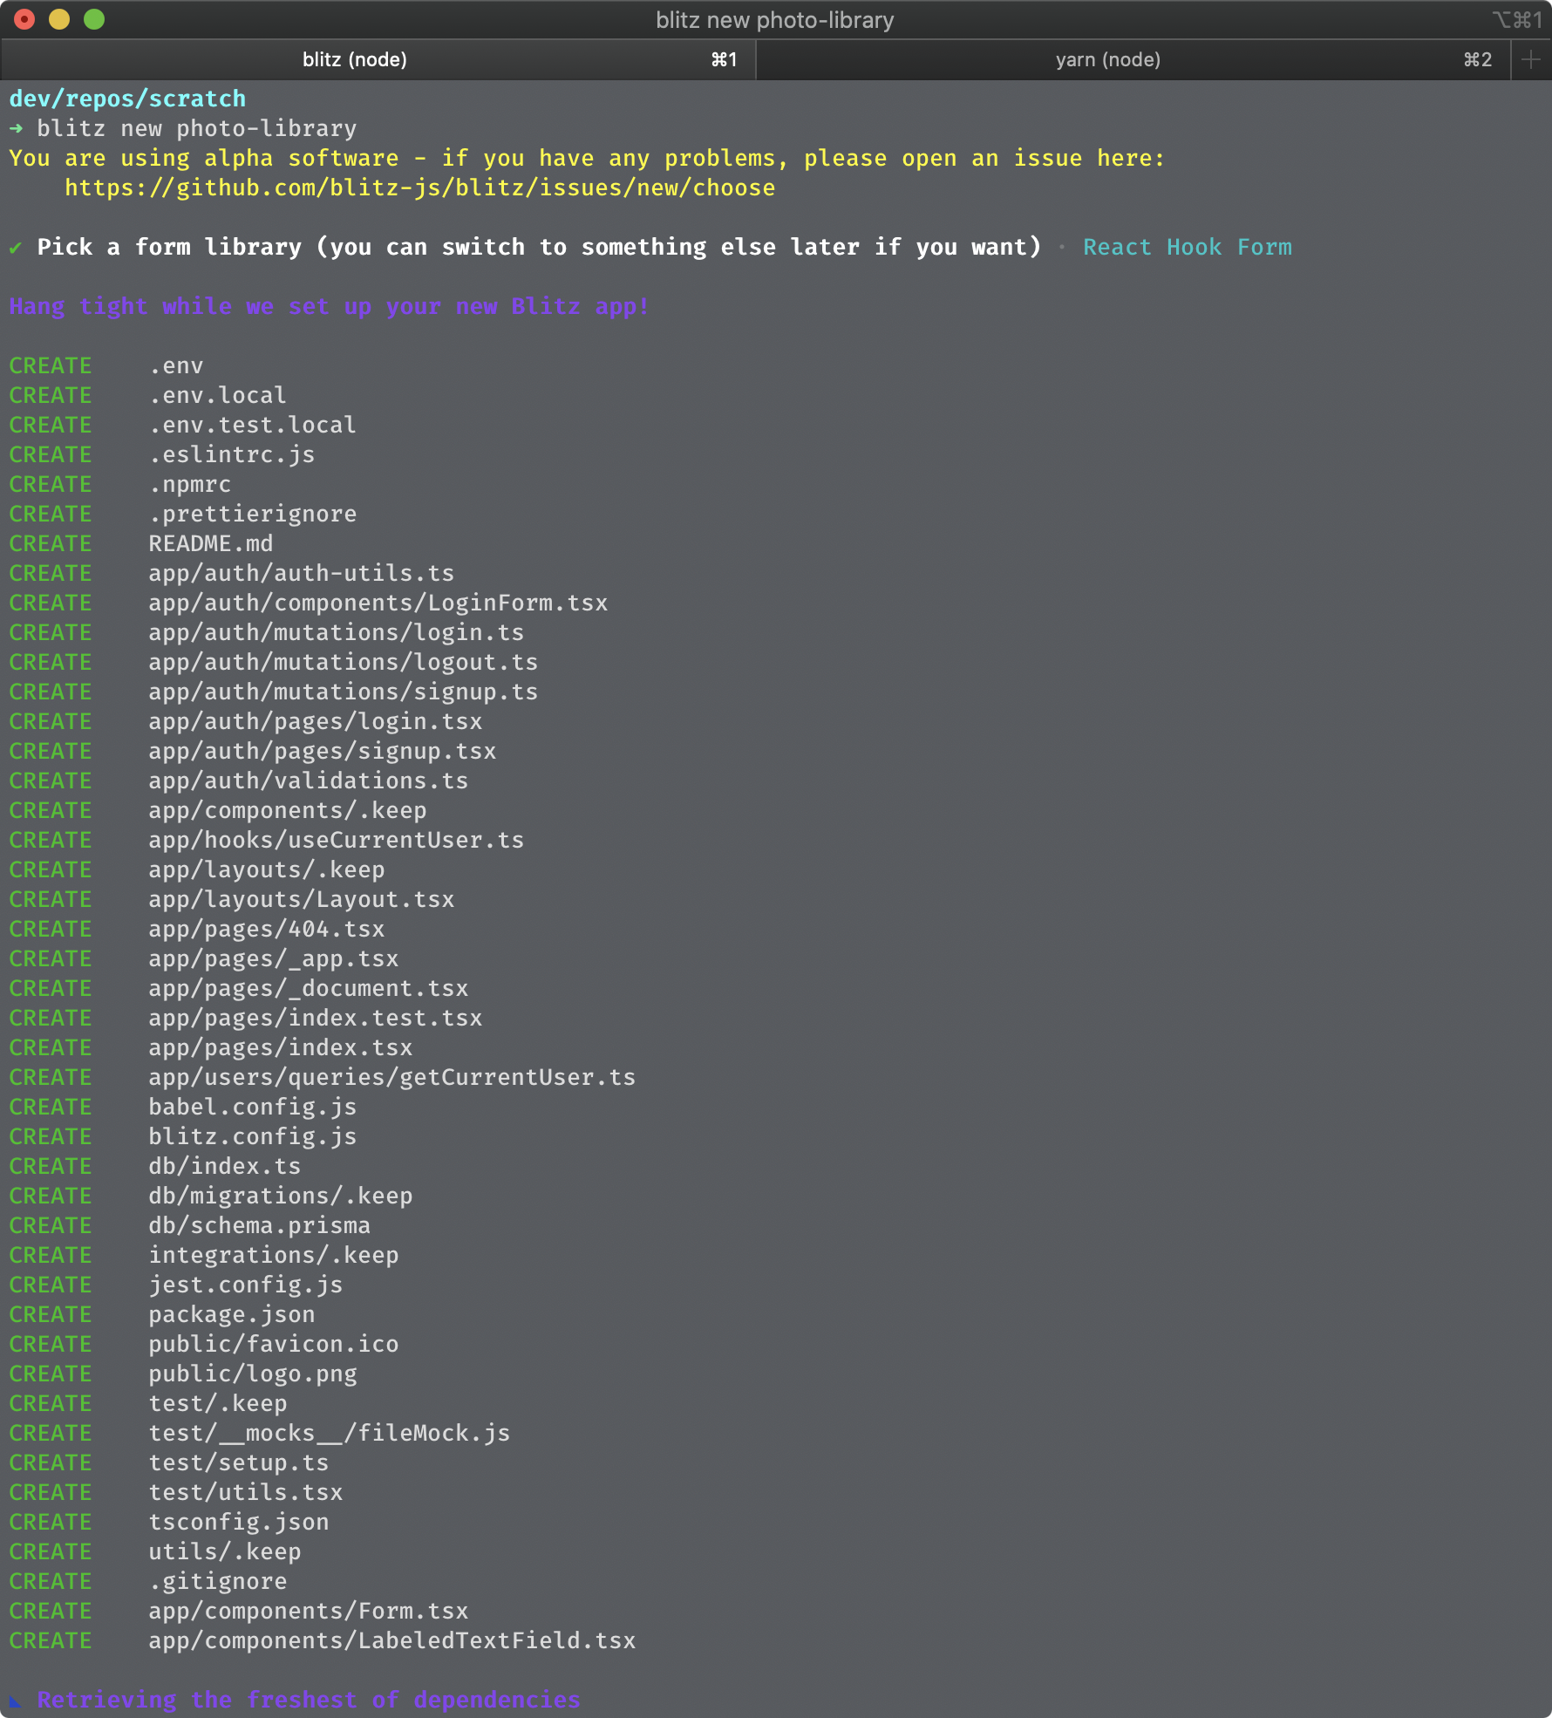
Task: Click the babel.config.js file name
Action: (x=253, y=1107)
